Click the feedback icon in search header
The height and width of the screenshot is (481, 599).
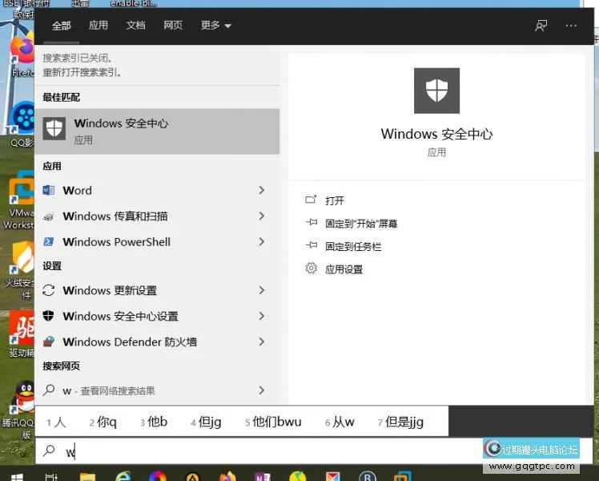tap(541, 26)
